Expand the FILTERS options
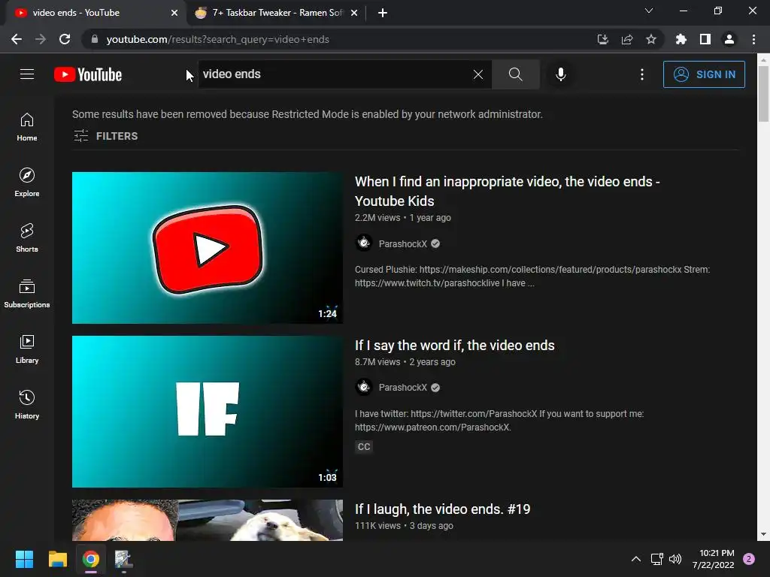Image resolution: width=770 pixels, height=577 pixels. pos(105,136)
